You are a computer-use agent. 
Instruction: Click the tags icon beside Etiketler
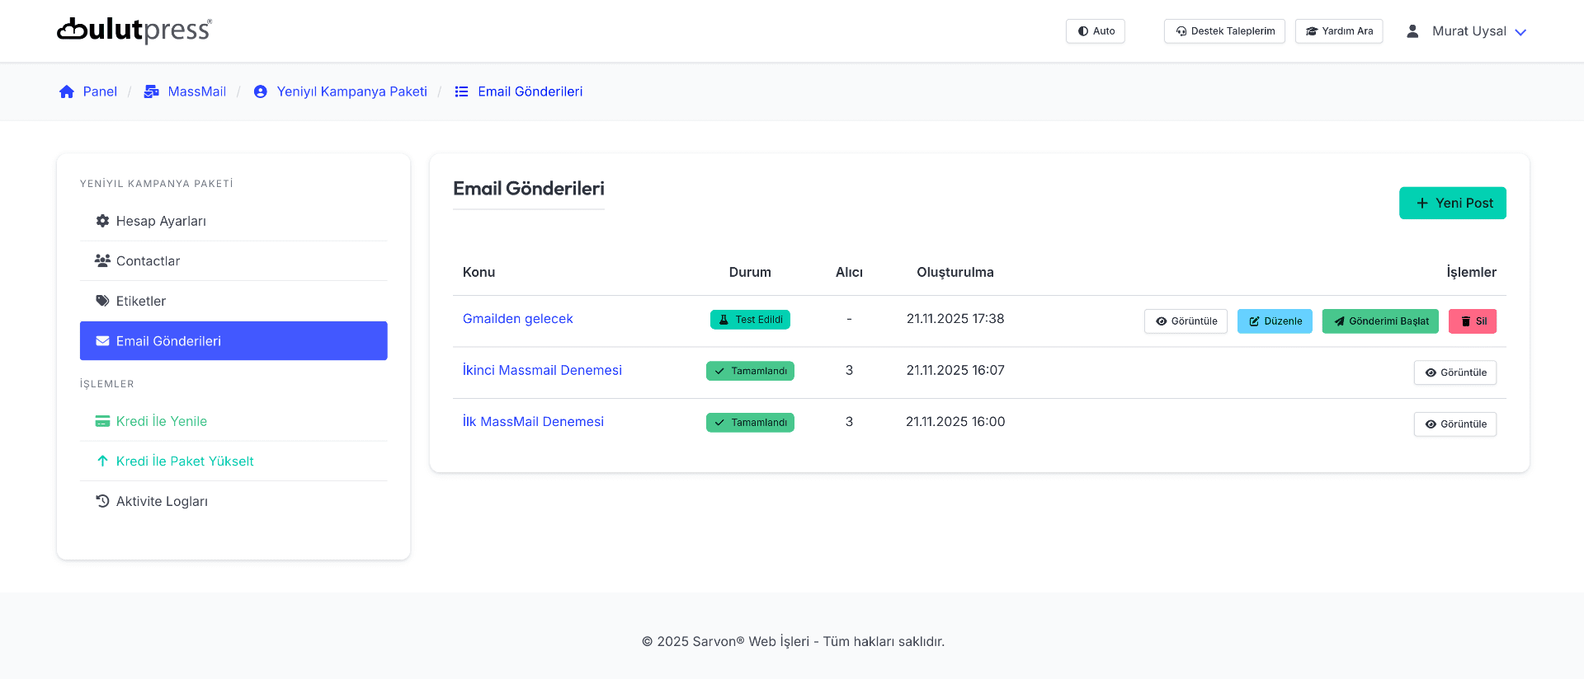point(102,301)
